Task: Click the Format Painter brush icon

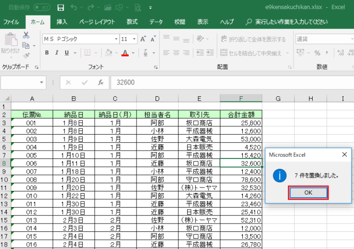Action: pyautogui.click(x=26, y=55)
